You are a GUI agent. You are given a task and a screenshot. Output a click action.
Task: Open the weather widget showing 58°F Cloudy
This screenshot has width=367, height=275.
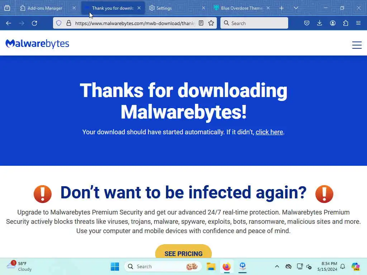click(19, 266)
